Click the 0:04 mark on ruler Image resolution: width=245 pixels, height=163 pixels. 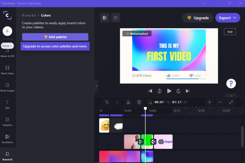[128, 110]
